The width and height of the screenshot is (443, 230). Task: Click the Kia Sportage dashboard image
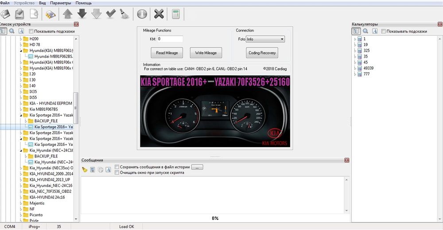tap(215, 111)
